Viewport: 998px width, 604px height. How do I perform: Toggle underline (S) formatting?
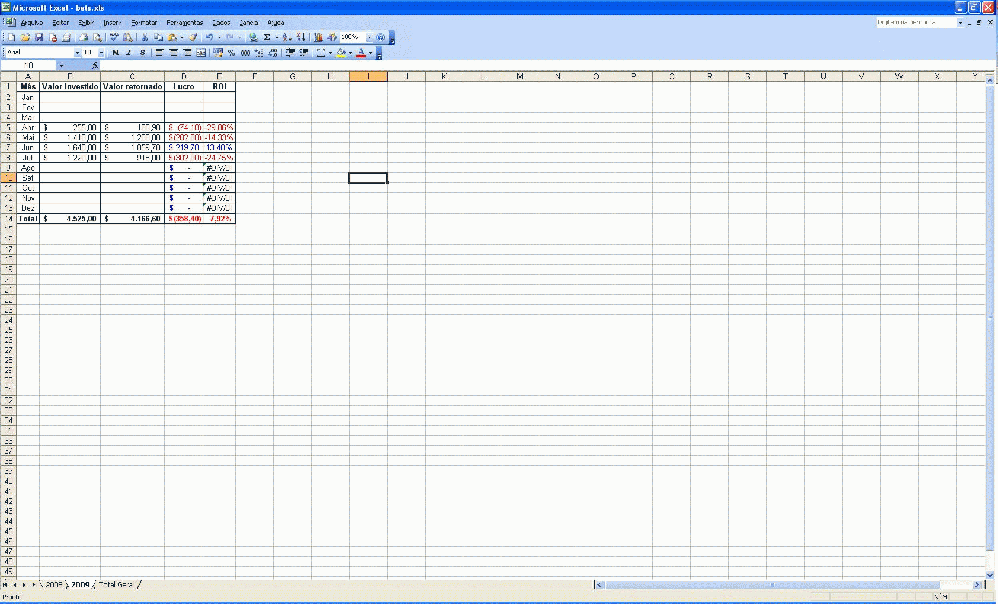coord(143,53)
